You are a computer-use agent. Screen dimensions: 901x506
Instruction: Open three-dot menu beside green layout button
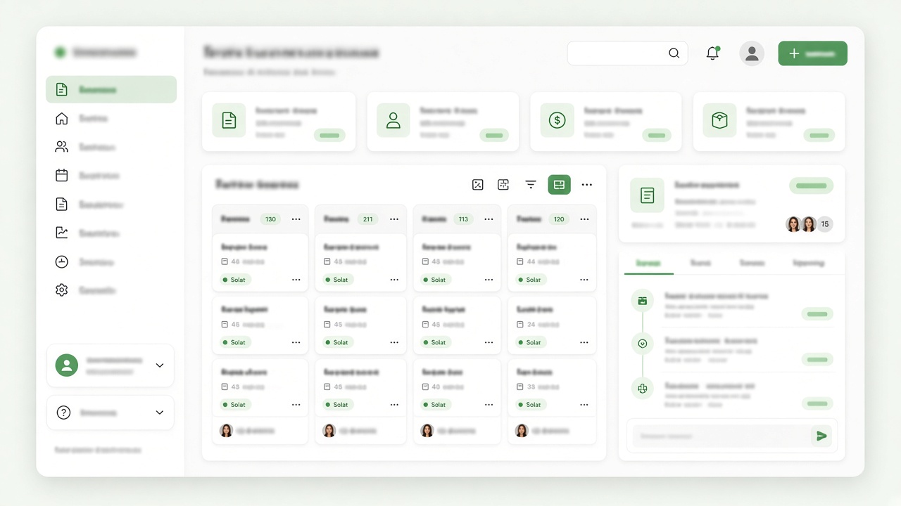587,185
